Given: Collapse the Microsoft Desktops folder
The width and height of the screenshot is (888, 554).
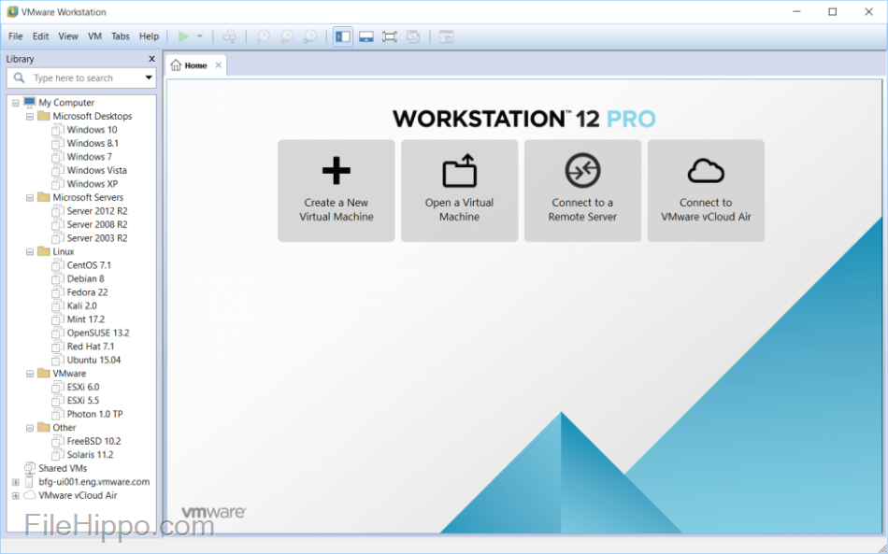Looking at the screenshot, I should pos(30,117).
